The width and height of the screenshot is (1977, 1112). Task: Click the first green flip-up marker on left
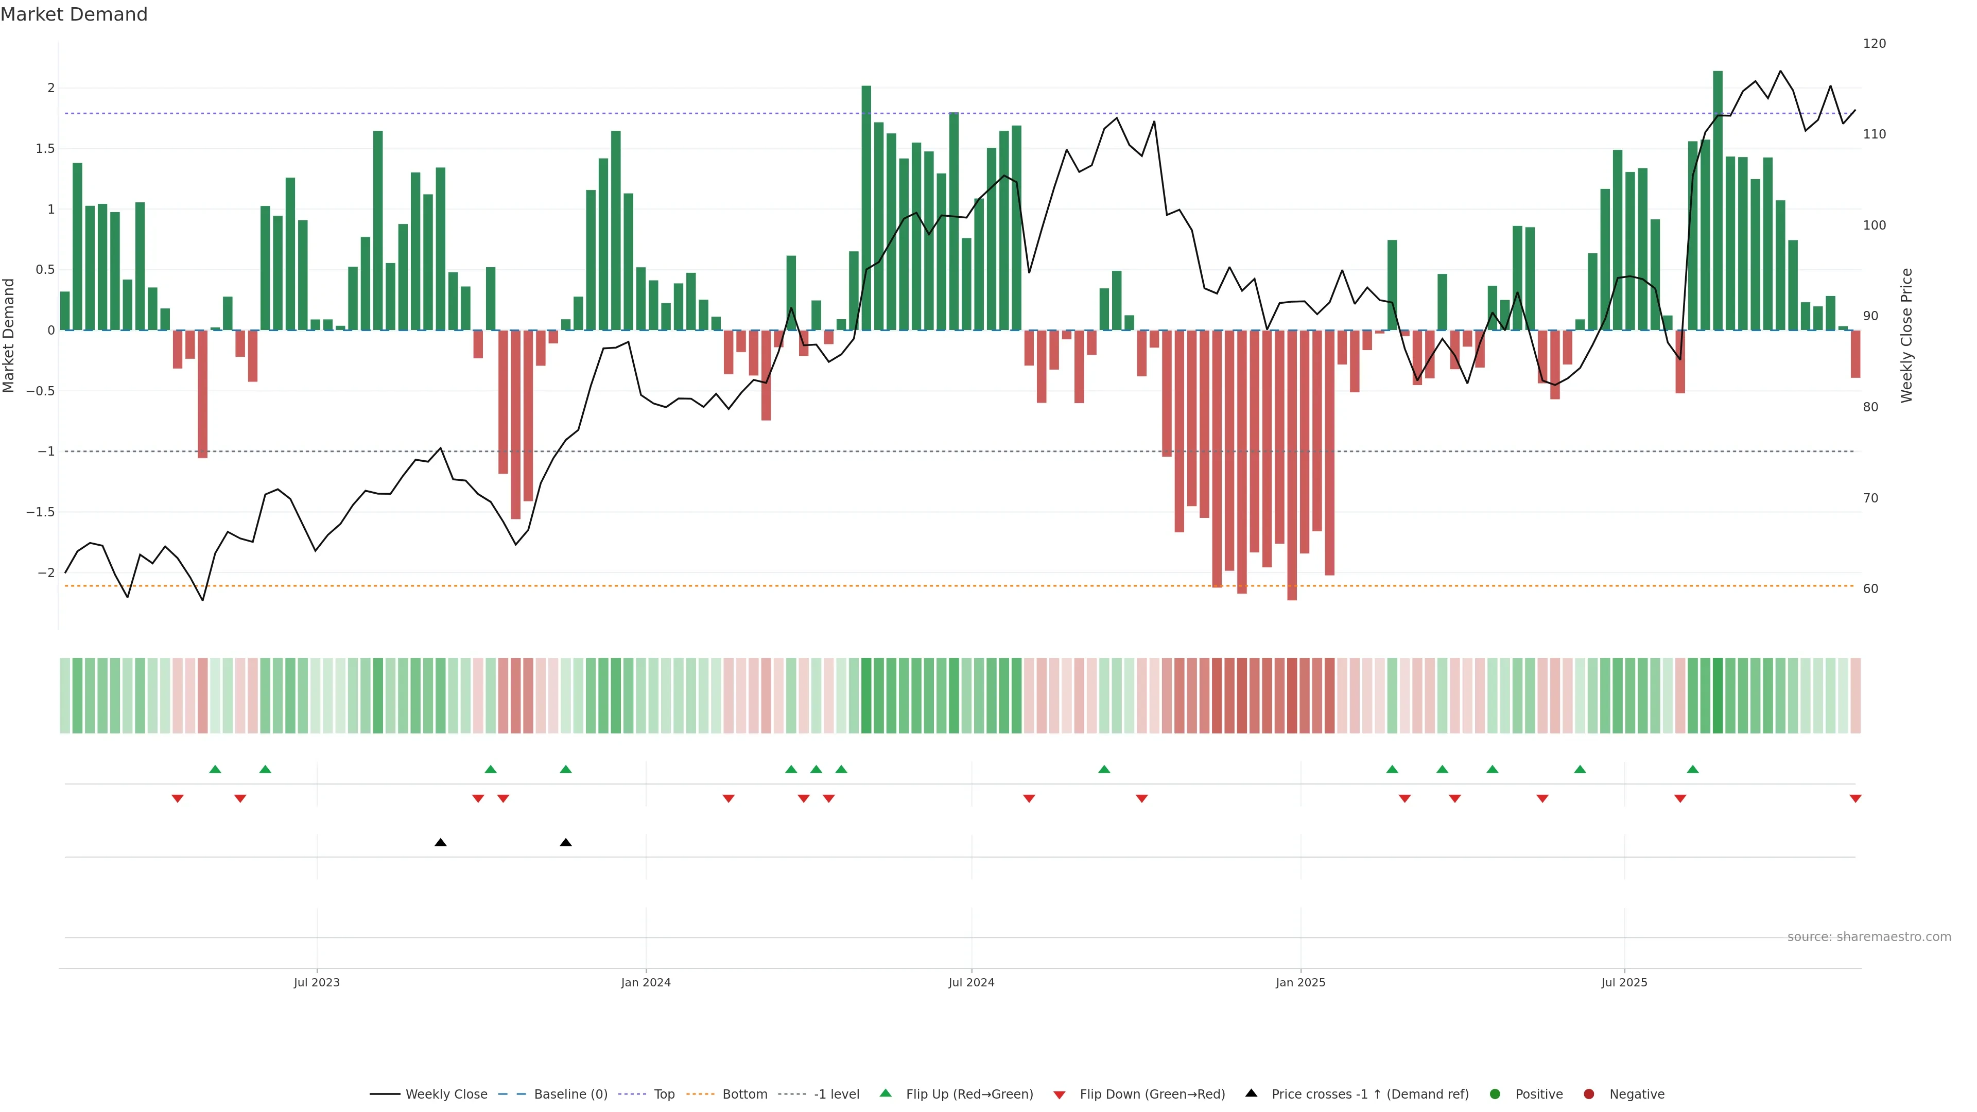(215, 769)
